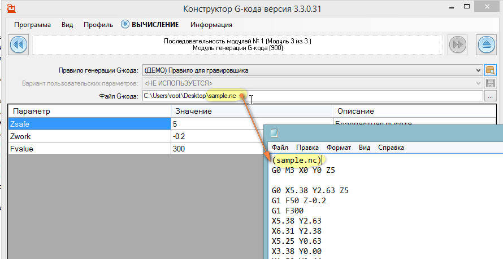503x259 pixels.
Task: Click the round eject button at top right
Action: (x=487, y=44)
